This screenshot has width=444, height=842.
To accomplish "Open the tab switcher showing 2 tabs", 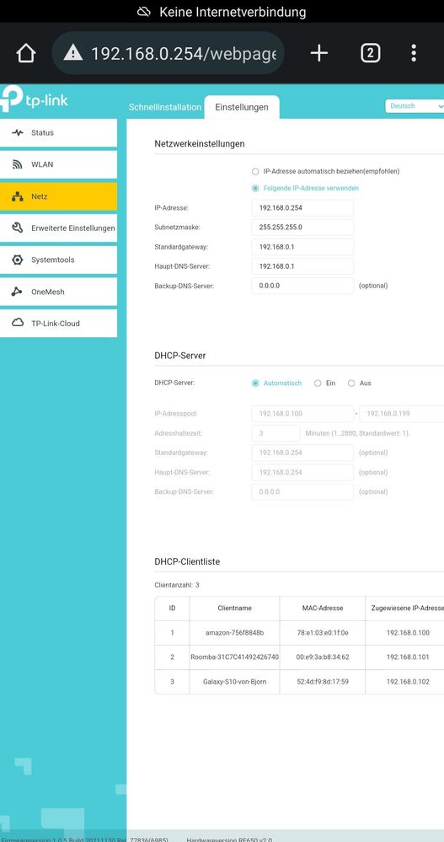I will click(x=371, y=53).
